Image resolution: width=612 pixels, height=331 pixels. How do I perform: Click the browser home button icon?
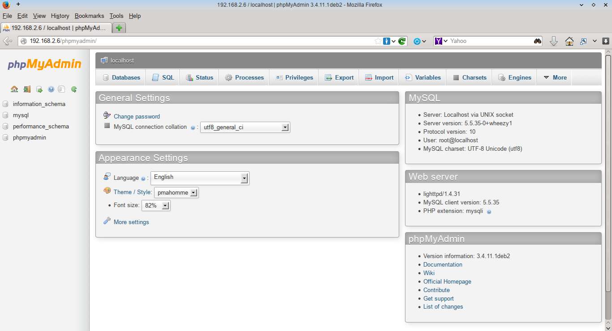[x=569, y=41]
